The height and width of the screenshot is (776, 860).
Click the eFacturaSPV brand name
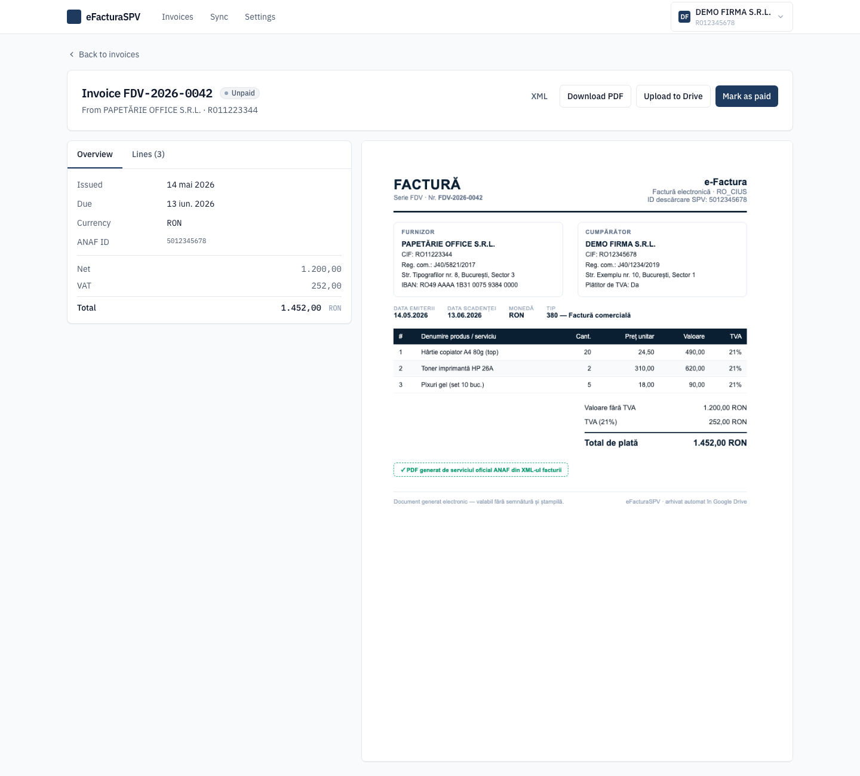click(113, 17)
